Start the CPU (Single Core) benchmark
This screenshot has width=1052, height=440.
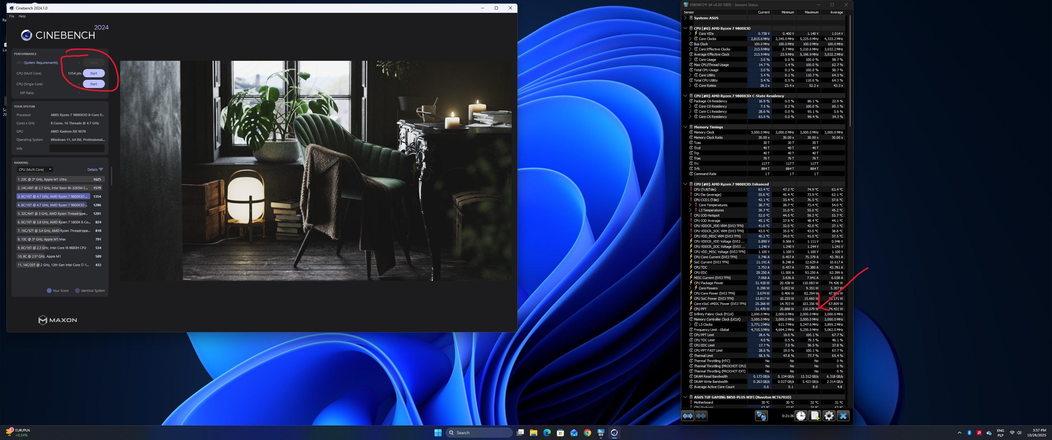94,84
